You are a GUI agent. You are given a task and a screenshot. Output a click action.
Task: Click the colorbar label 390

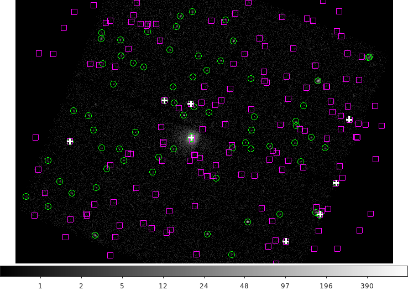pos(367,286)
